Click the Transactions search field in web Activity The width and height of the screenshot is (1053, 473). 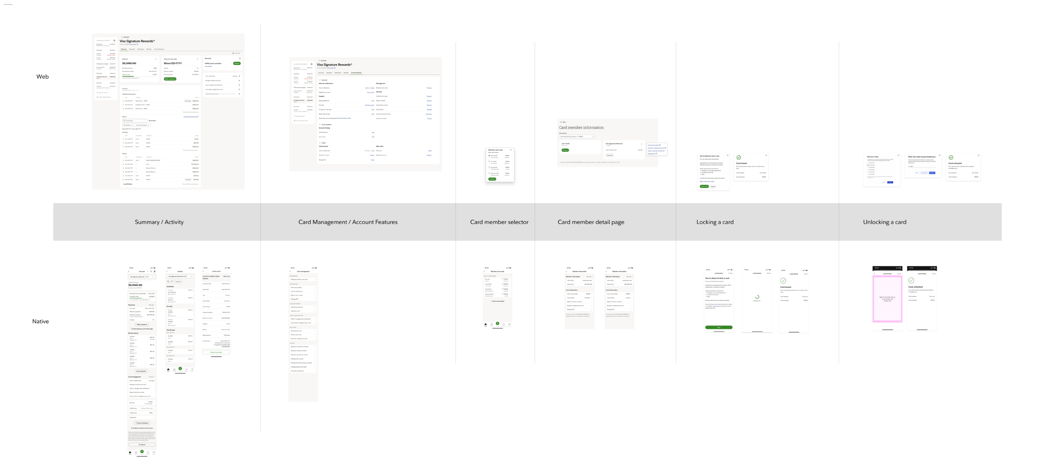pos(135,121)
